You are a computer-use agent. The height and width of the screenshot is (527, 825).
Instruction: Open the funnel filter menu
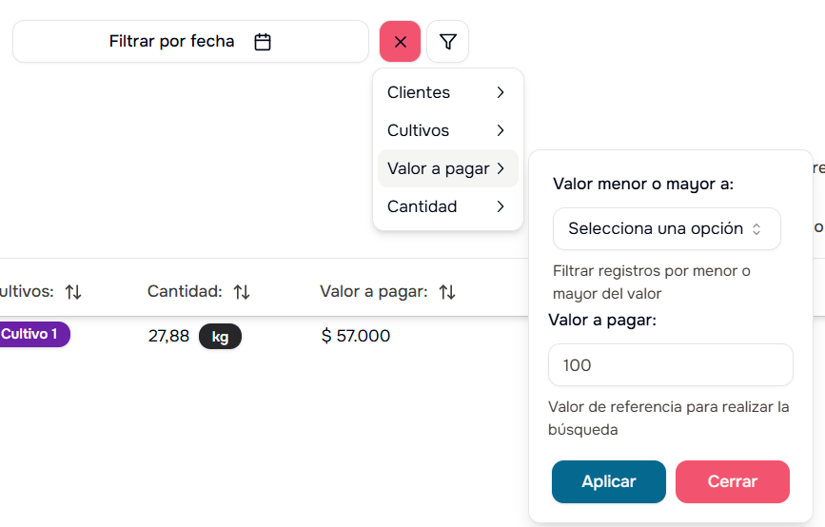[448, 42]
